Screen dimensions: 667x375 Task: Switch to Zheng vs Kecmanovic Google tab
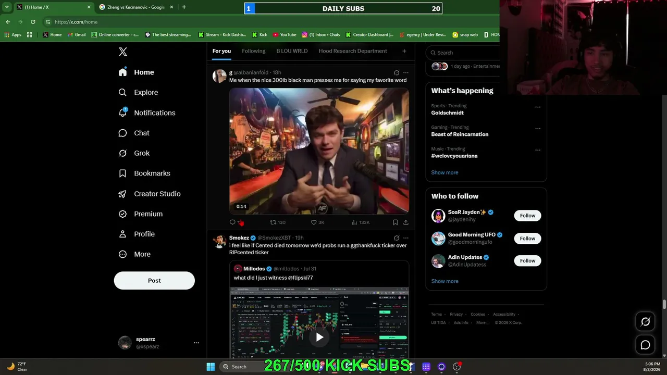tap(135, 7)
